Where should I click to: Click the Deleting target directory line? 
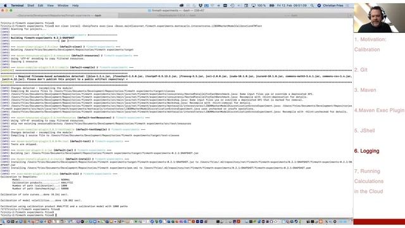click(67, 49)
